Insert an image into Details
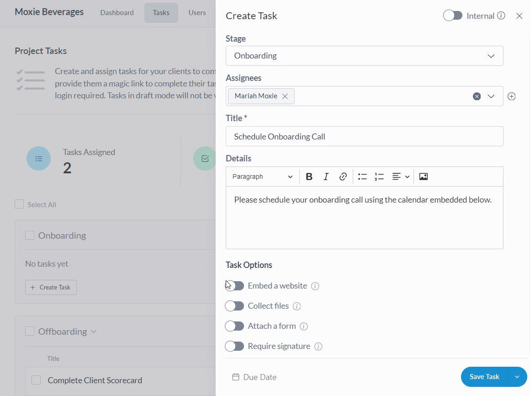The width and height of the screenshot is (530, 396). (x=424, y=177)
